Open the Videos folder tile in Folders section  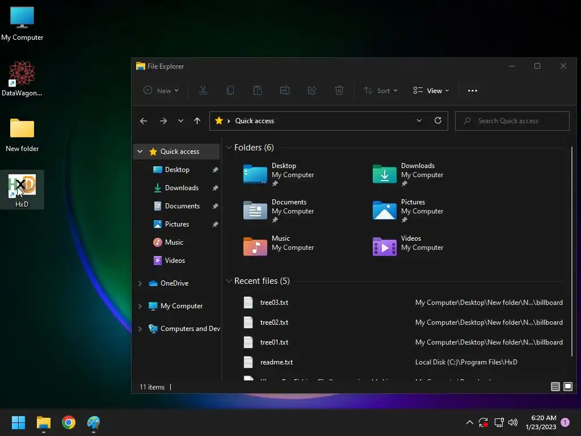click(x=408, y=246)
